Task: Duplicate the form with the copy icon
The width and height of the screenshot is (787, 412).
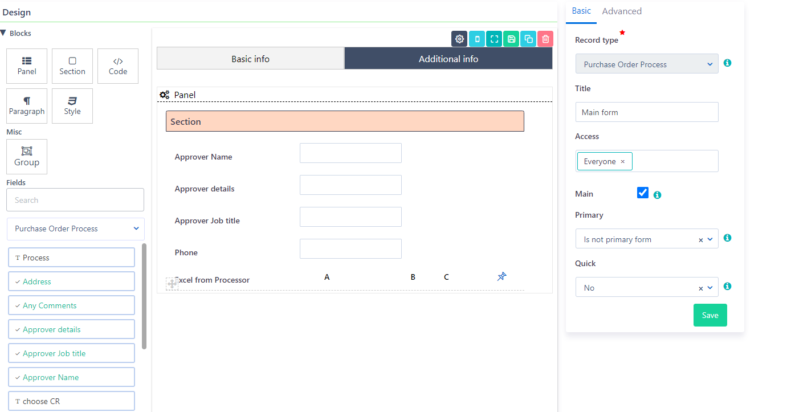Action: point(528,39)
